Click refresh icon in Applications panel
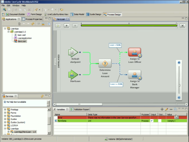This screenshot has height=142, width=189. pyautogui.click(x=33, y=24)
